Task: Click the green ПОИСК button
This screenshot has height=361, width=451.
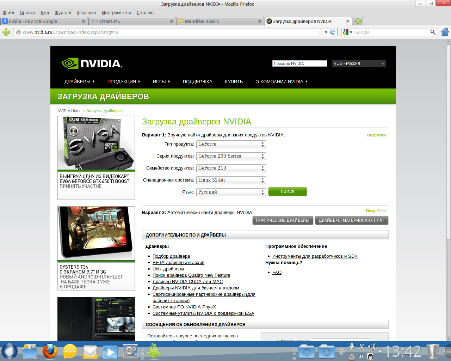Action: pos(288,191)
